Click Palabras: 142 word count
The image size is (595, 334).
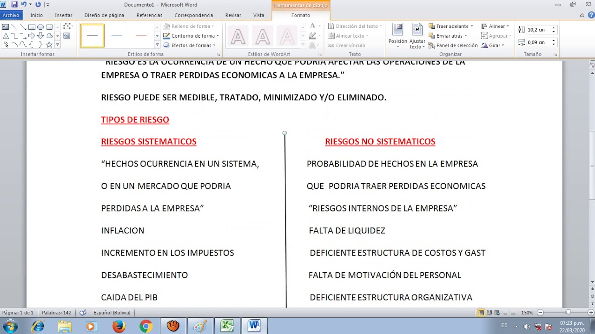(x=57, y=313)
